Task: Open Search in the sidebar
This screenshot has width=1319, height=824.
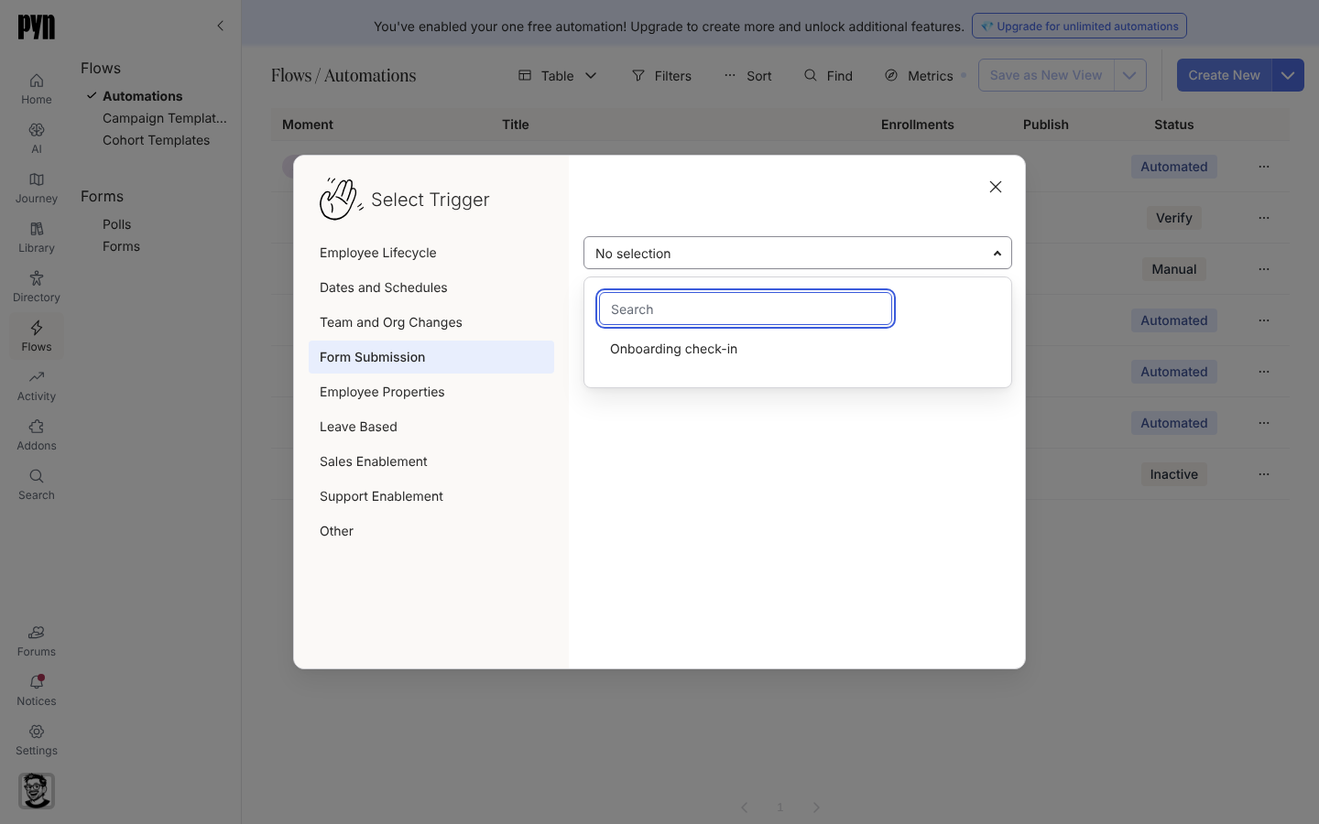Action: [x=37, y=484]
